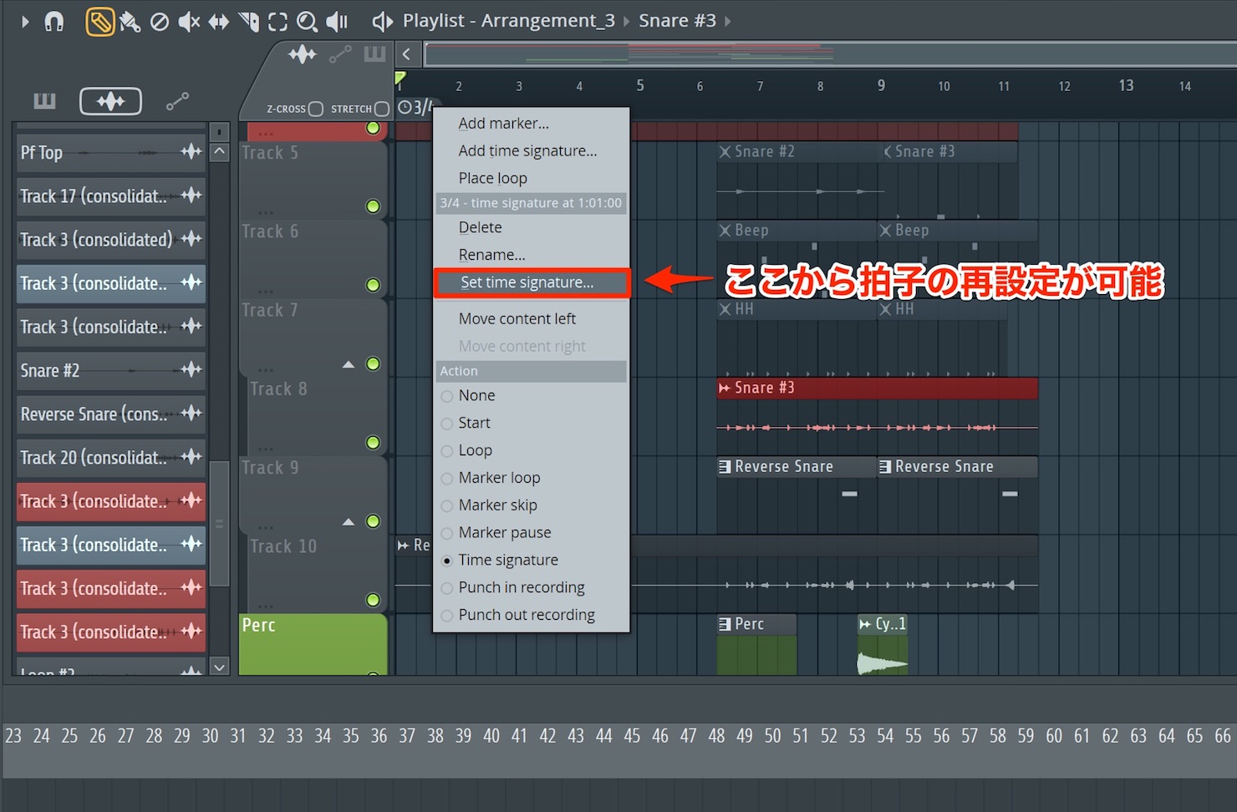Viewport: 1237px width, 812px height.
Task: Show pattern clips in the playlist clip filter
Action: click(x=374, y=55)
